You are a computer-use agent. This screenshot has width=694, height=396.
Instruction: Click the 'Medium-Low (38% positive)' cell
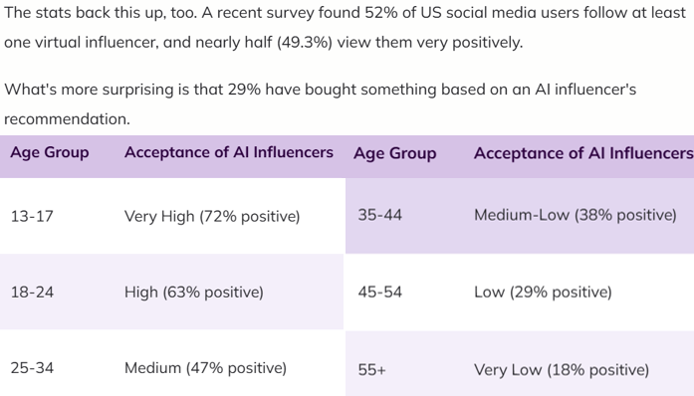click(575, 215)
